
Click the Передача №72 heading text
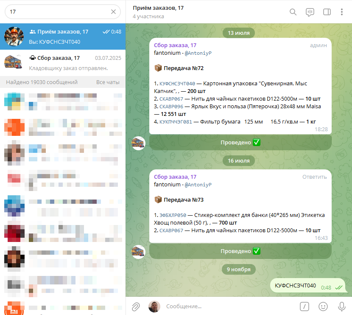(x=184, y=68)
